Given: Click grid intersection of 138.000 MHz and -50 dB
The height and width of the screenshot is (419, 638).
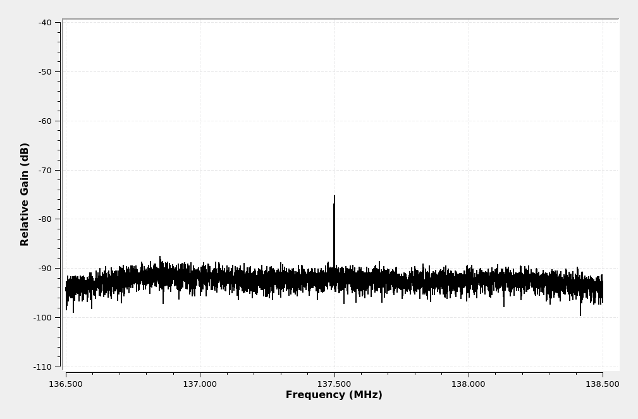Looking at the screenshot, I should (469, 71).
